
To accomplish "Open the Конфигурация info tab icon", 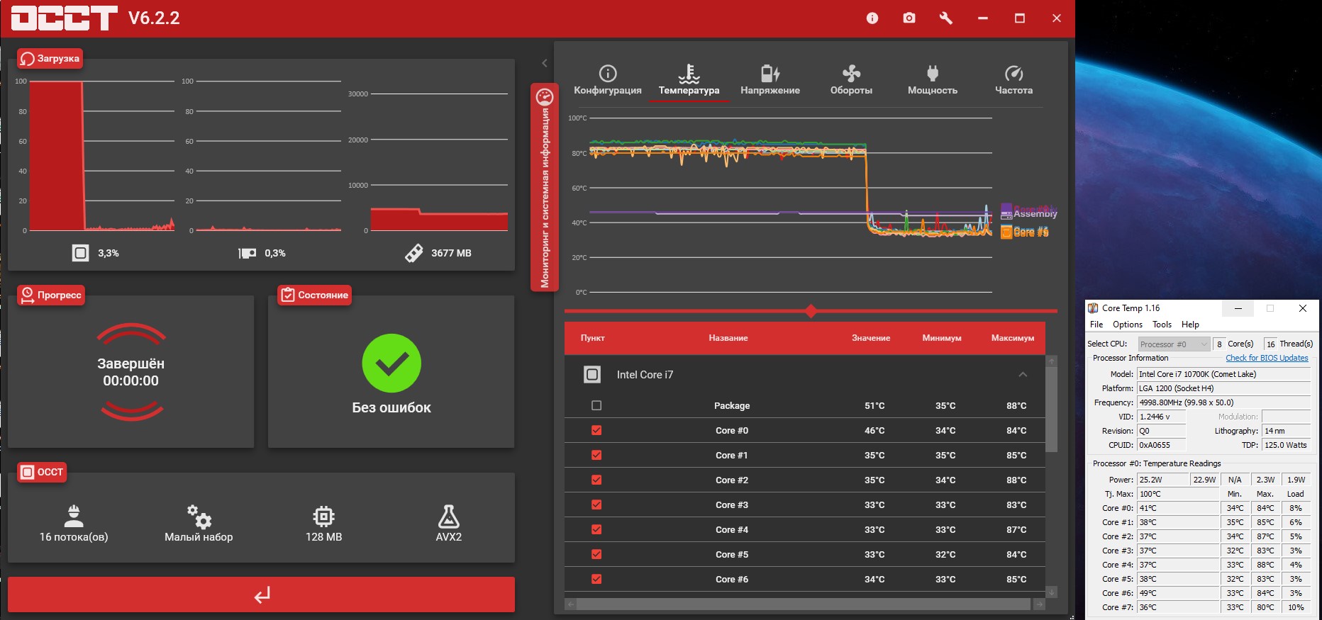I will pyautogui.click(x=608, y=73).
